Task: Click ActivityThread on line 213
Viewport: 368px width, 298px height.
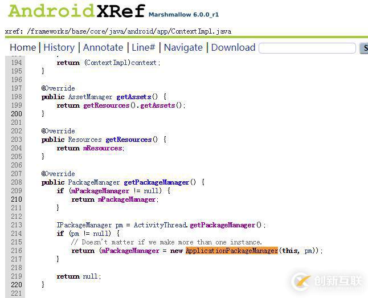Action: click(160, 225)
